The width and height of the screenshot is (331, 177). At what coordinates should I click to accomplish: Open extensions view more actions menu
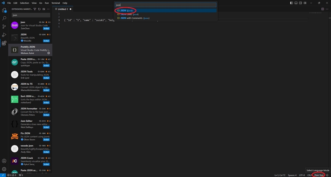pos(48,9)
